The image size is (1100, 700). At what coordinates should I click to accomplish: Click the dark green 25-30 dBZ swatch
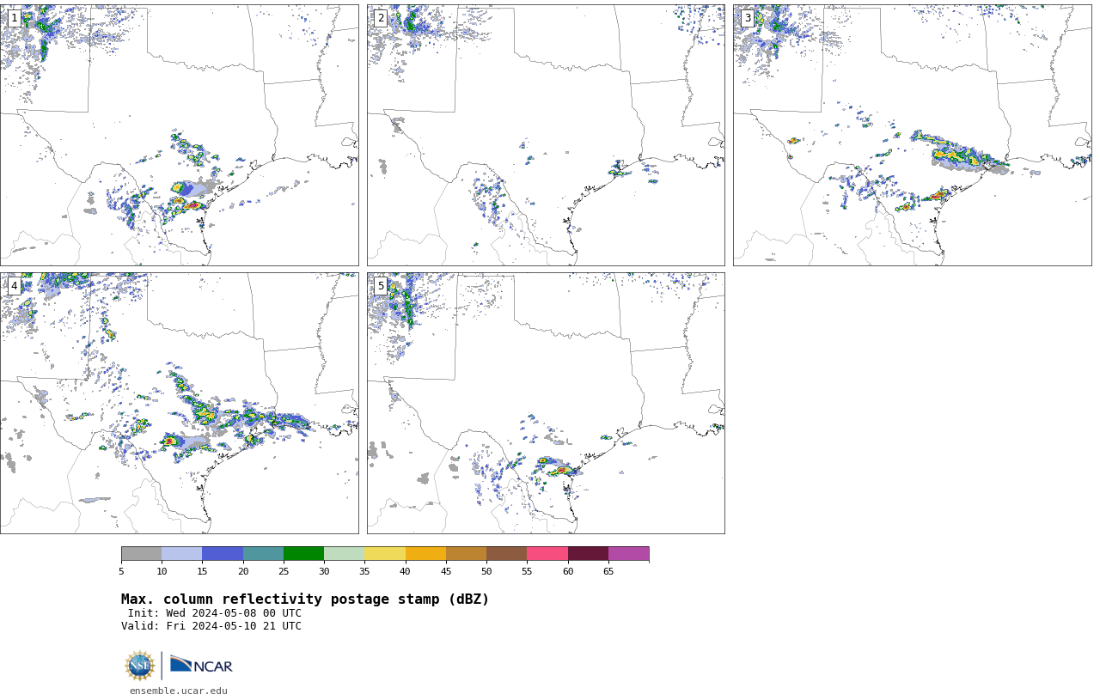[x=303, y=554]
